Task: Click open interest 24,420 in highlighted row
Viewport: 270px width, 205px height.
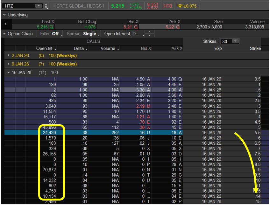Action: click(x=49, y=133)
